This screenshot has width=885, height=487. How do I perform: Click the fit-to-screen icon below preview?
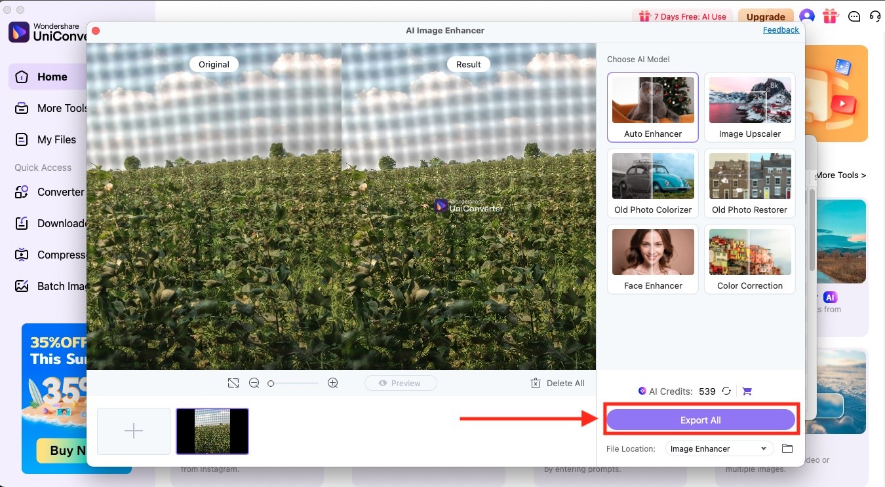tap(233, 383)
